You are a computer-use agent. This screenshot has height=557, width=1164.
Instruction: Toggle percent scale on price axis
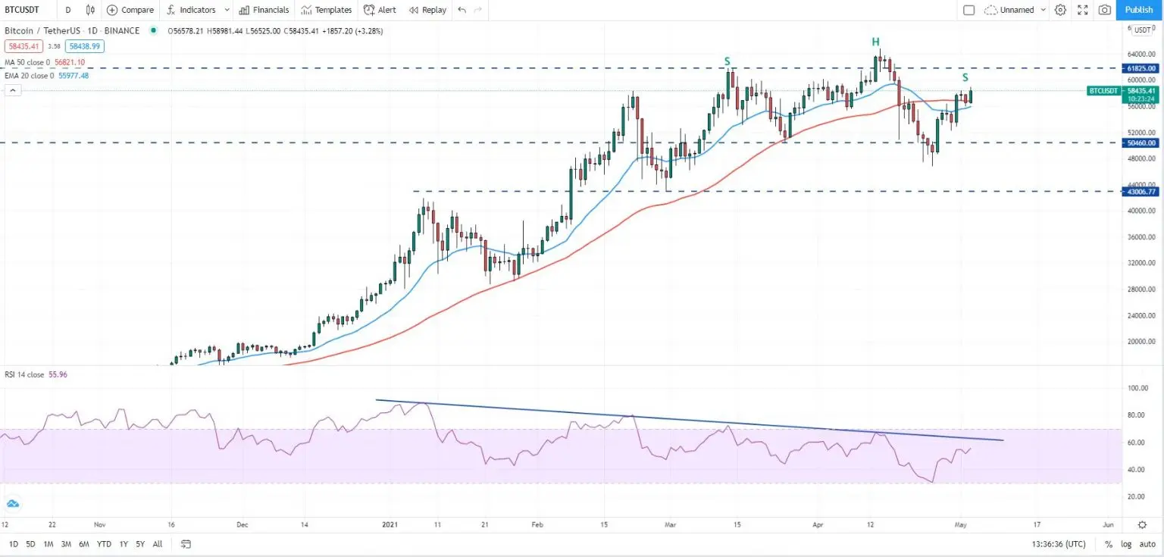coord(1108,544)
